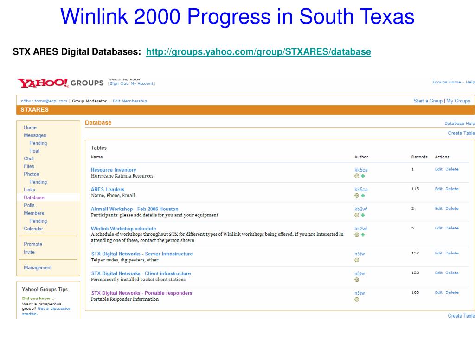475x356 pixels.
Task: Open the ARES Leaders table
Action: click(x=108, y=190)
